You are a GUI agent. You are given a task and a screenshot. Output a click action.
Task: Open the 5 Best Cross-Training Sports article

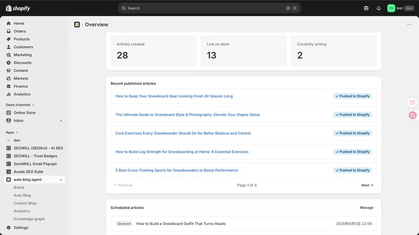pos(177,170)
